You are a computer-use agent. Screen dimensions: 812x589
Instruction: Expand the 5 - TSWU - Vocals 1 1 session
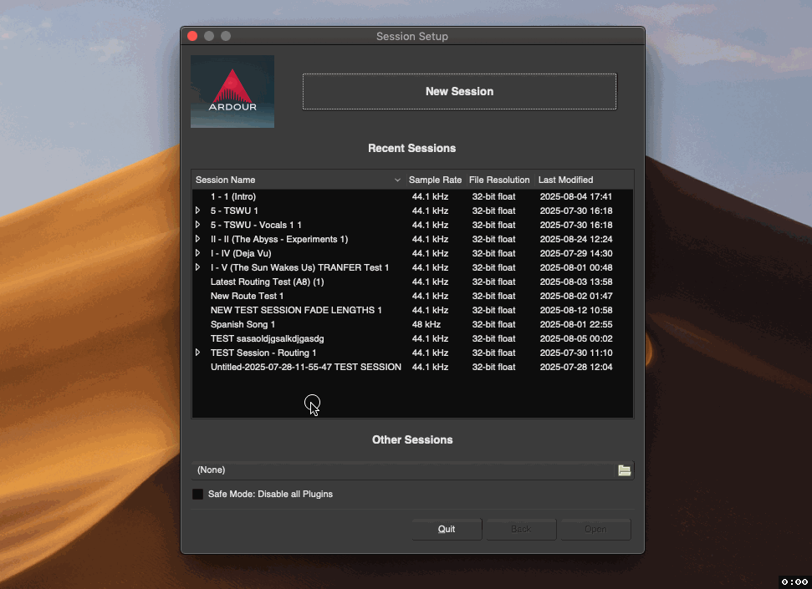pyautogui.click(x=198, y=225)
